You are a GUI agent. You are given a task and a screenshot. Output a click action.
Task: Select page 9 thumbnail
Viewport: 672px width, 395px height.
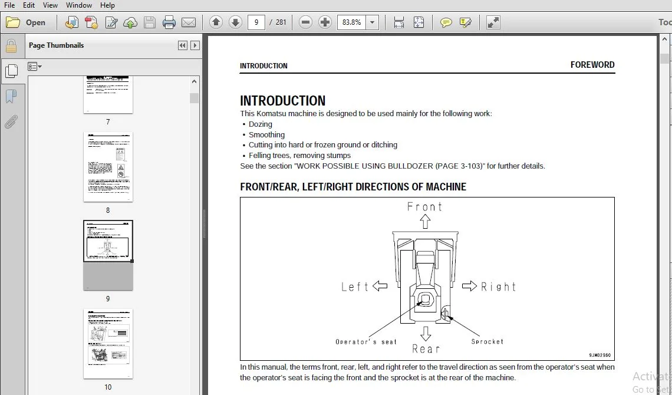click(108, 255)
